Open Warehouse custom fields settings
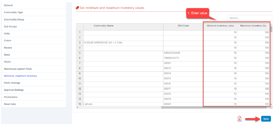The height and width of the screenshot is (124, 276). [34, 69]
